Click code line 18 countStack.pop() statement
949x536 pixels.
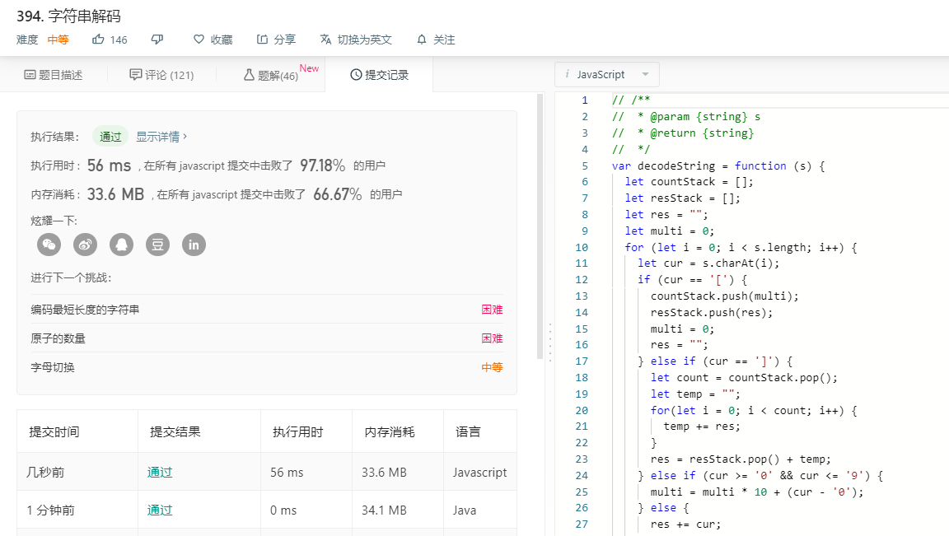click(744, 377)
